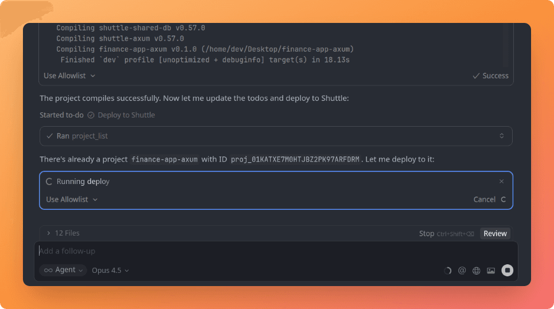Click Stop to halt the agent
The width and height of the screenshot is (554, 309).
pyautogui.click(x=426, y=233)
